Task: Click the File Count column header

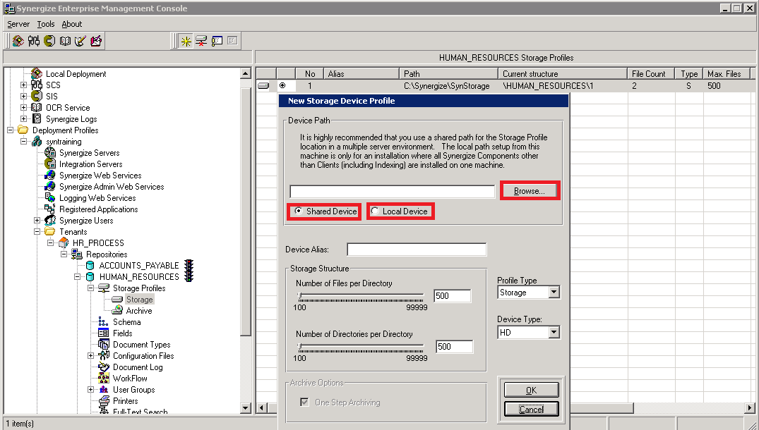Action: click(651, 74)
